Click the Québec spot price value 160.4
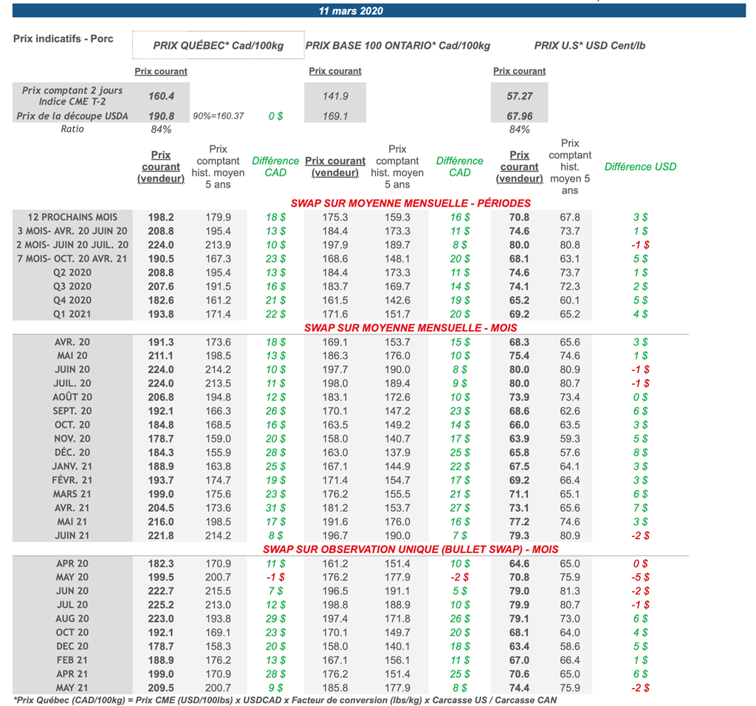756x706 pixels. (161, 96)
